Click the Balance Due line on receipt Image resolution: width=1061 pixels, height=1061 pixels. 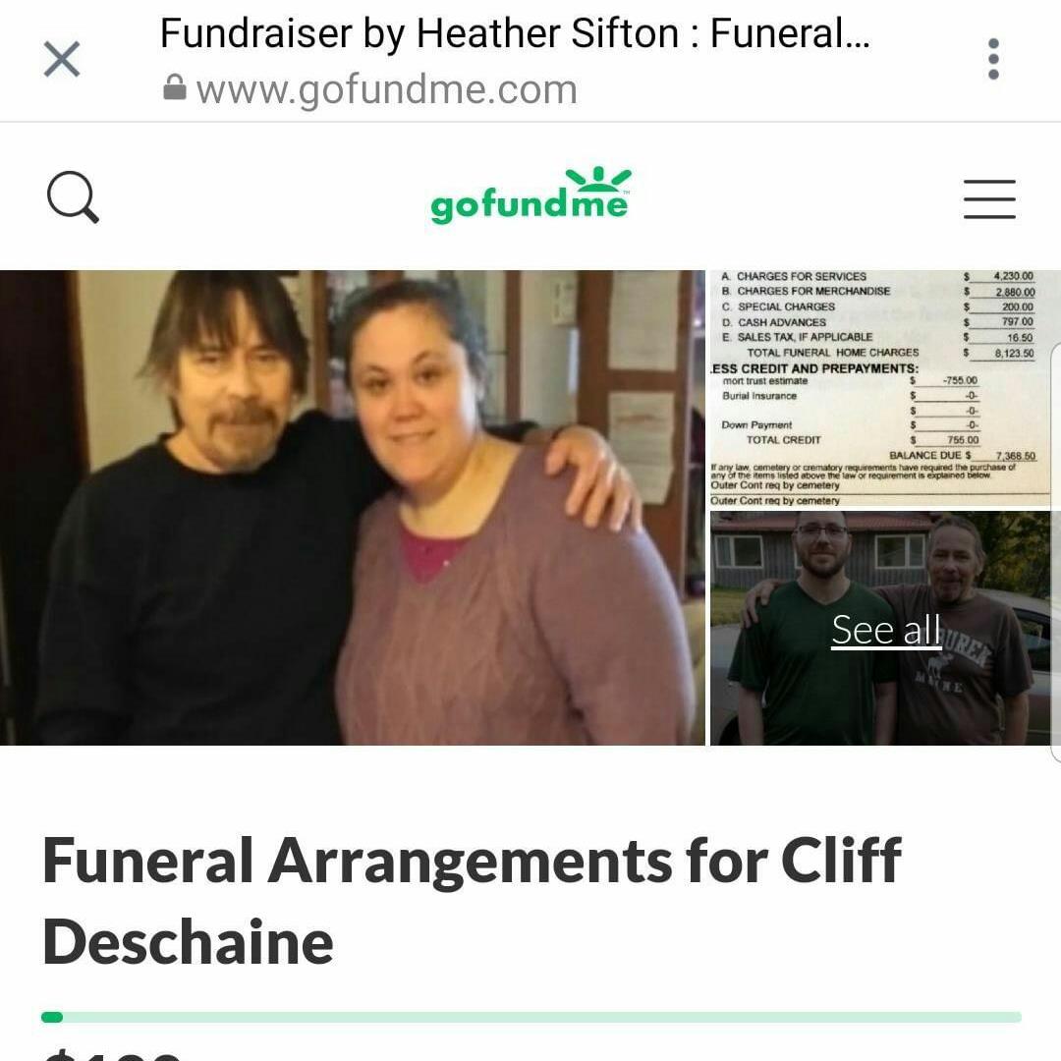click(x=962, y=456)
